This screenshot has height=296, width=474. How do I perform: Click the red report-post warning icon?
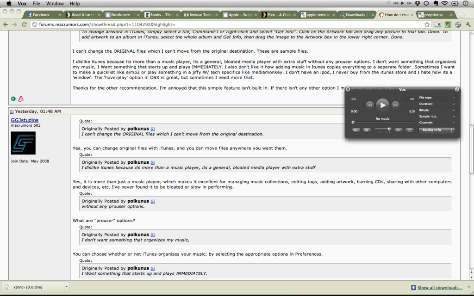pyautogui.click(x=21, y=99)
